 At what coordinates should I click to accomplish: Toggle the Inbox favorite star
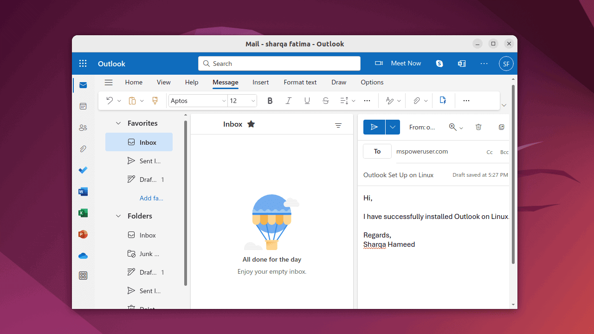click(251, 124)
